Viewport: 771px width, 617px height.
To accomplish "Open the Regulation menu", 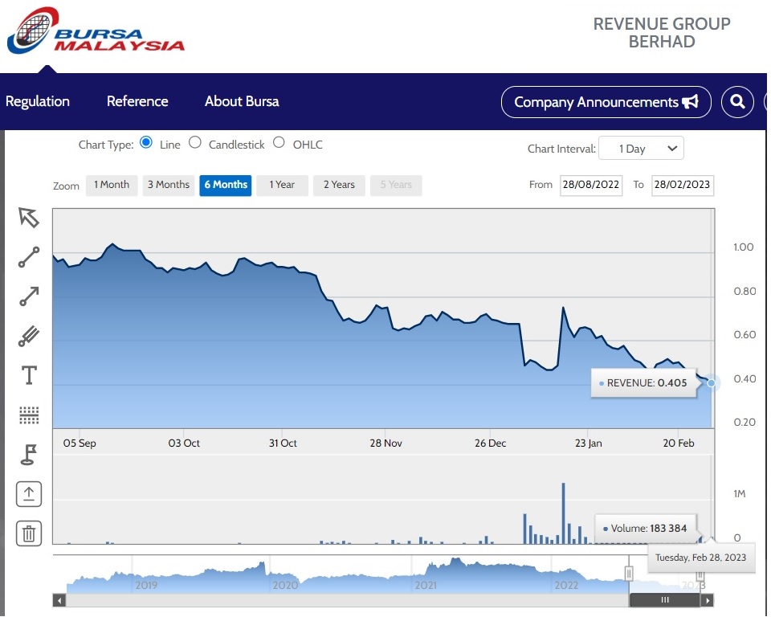I will coord(38,101).
